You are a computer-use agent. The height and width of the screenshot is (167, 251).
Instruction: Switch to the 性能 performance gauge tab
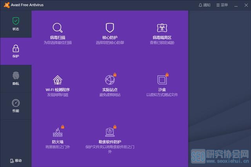click(x=16, y=106)
